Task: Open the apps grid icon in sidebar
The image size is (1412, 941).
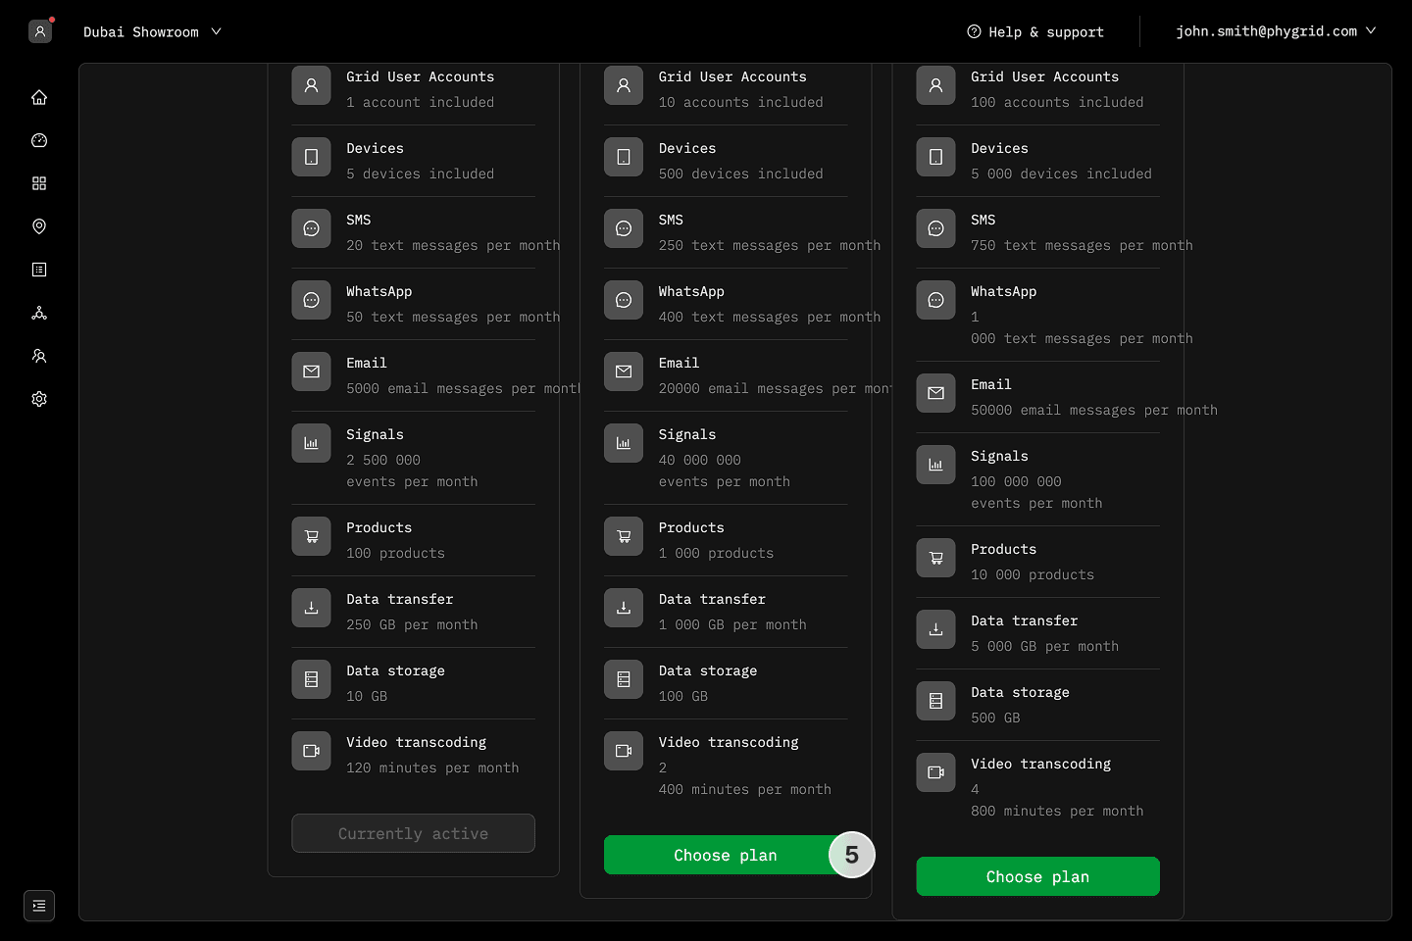Action: (x=39, y=183)
